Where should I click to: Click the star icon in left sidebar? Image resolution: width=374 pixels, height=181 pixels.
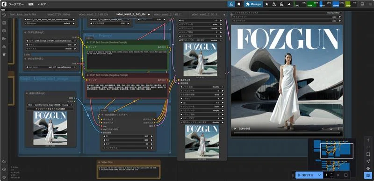point(4,54)
